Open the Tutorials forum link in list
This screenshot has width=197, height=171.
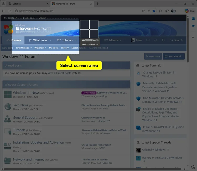pos(19,130)
